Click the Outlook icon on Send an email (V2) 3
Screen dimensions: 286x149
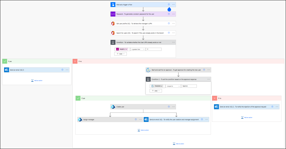(x=6, y=70)
